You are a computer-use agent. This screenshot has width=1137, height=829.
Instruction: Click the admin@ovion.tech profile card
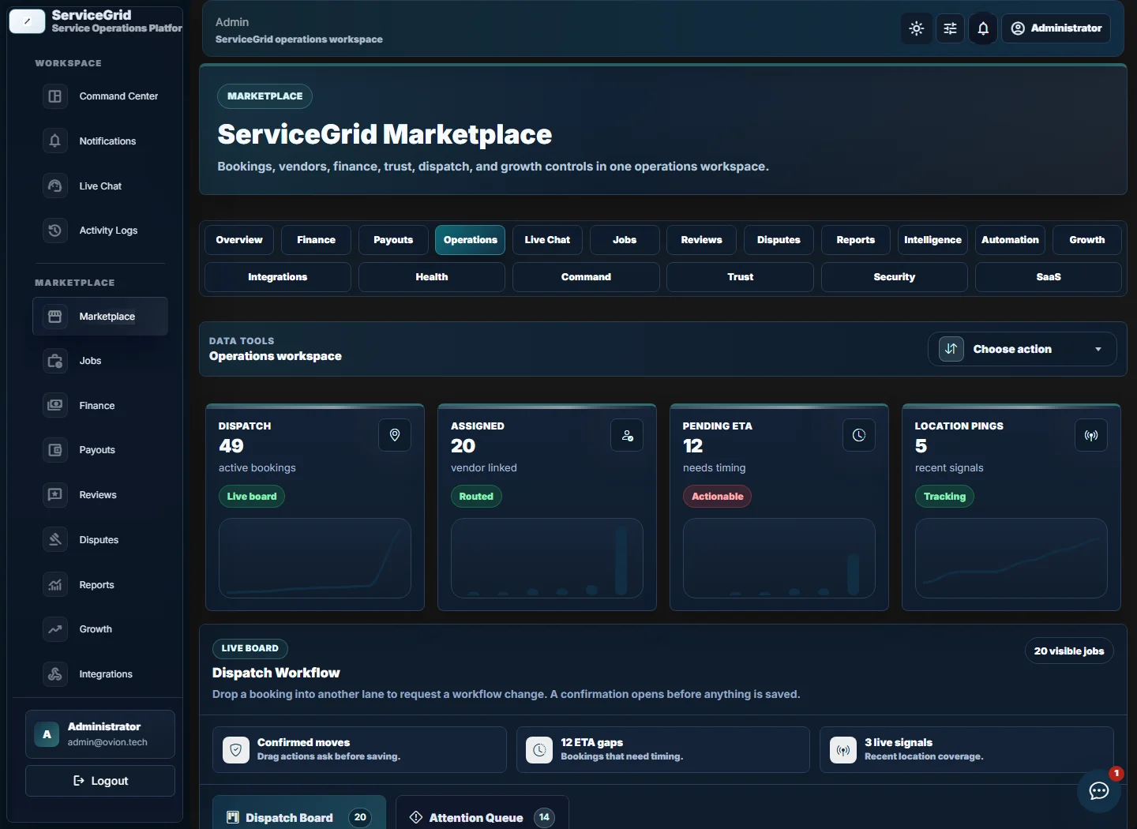[x=100, y=734]
